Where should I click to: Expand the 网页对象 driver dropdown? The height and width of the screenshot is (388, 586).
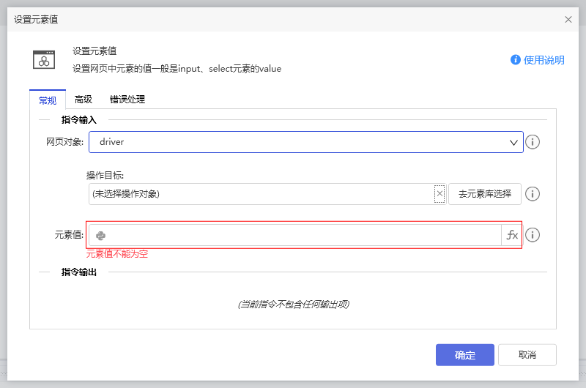tap(513, 142)
